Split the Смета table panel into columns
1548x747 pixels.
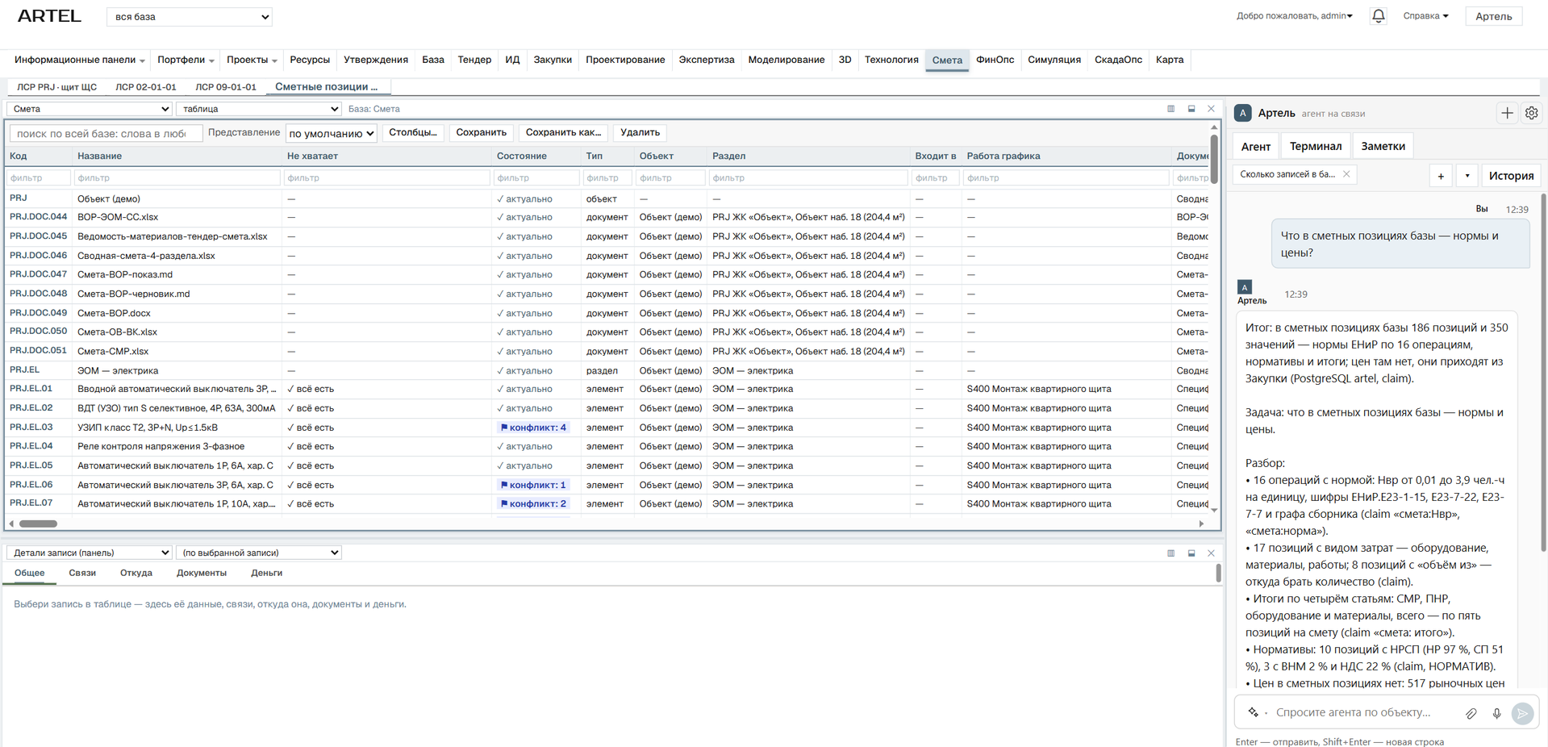[x=1170, y=109]
